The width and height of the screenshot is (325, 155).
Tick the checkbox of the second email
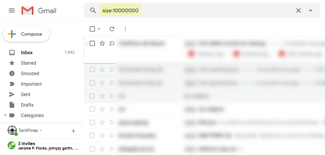click(x=92, y=69)
